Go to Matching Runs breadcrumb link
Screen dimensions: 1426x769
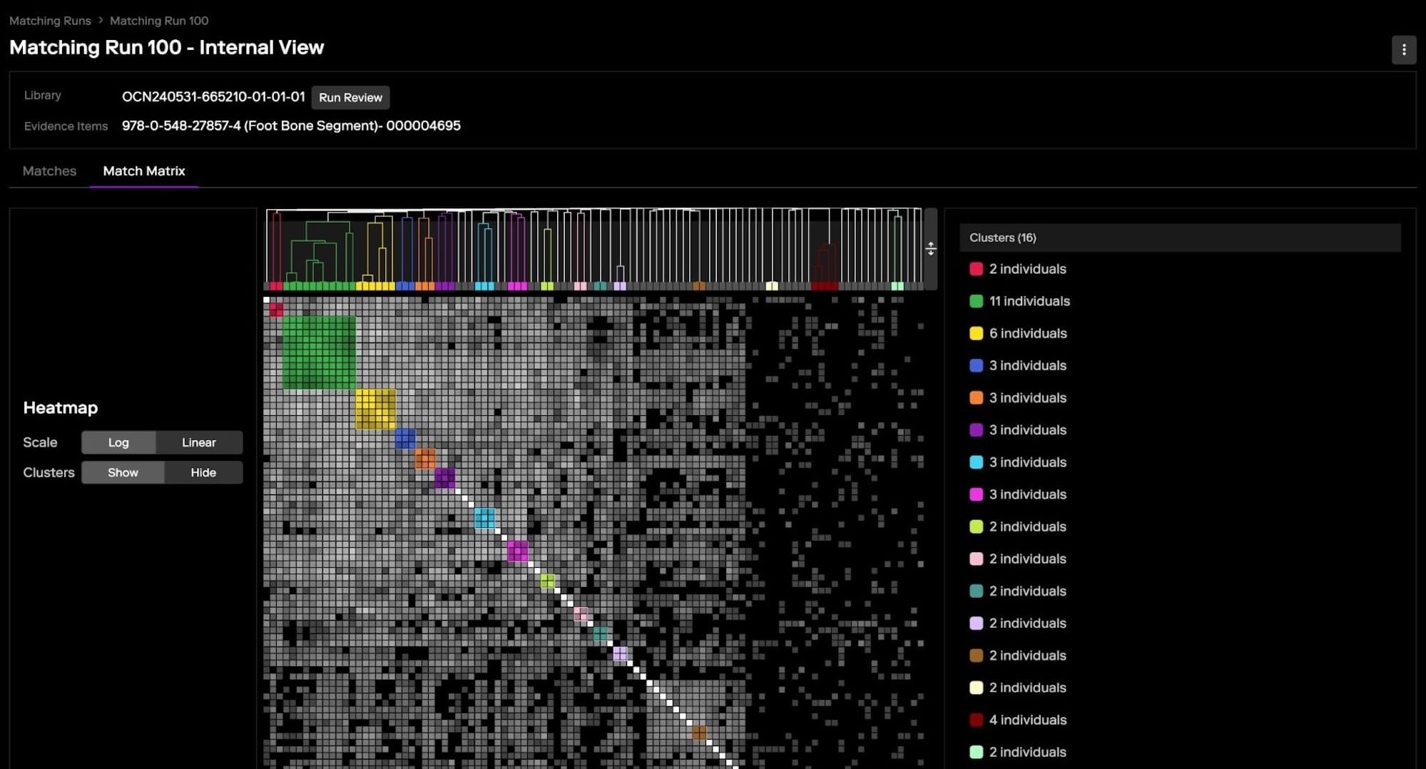click(x=50, y=21)
